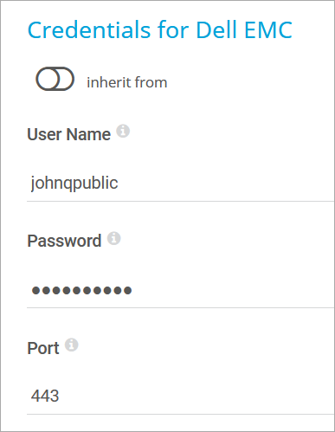Click blank area right of password dots

(x=232, y=290)
